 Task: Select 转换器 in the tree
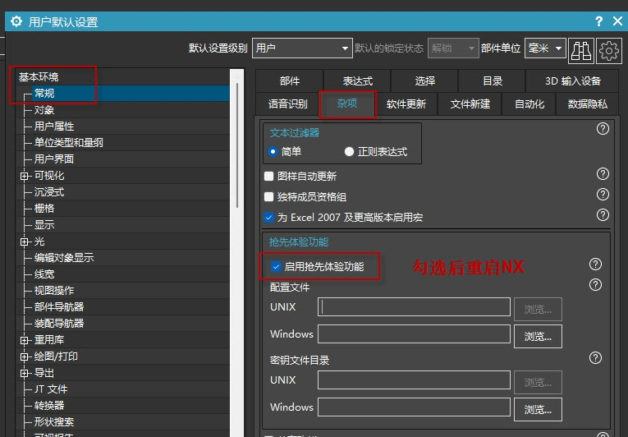point(49,406)
